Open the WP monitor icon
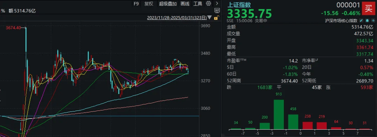377x137 pixels. [x=217, y=10]
